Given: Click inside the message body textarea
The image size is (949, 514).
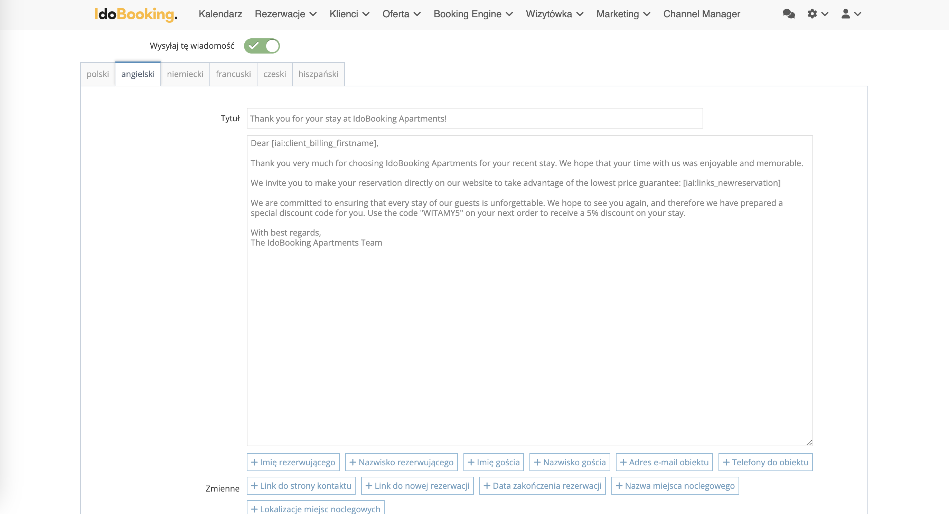Looking at the screenshot, I should [x=529, y=331].
